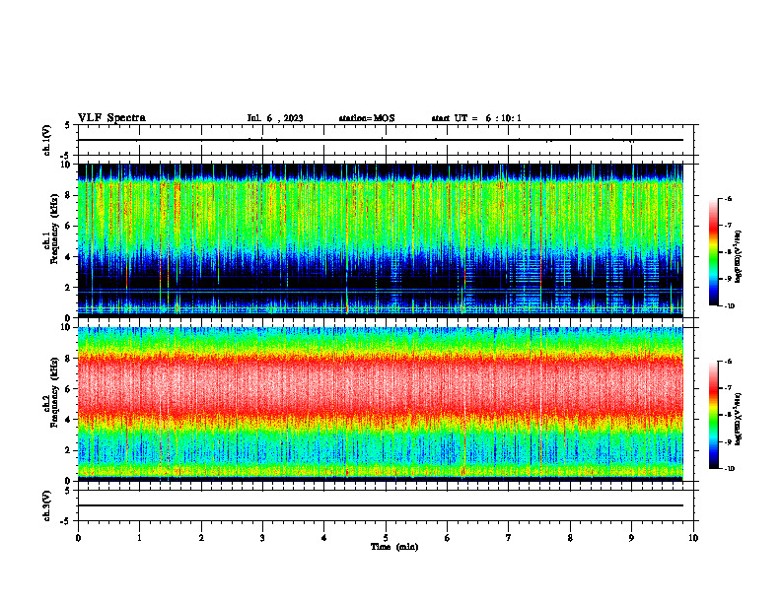The width and height of the screenshot is (781, 603).
Task: Click the time axis tick label '9'
Action: point(631,538)
